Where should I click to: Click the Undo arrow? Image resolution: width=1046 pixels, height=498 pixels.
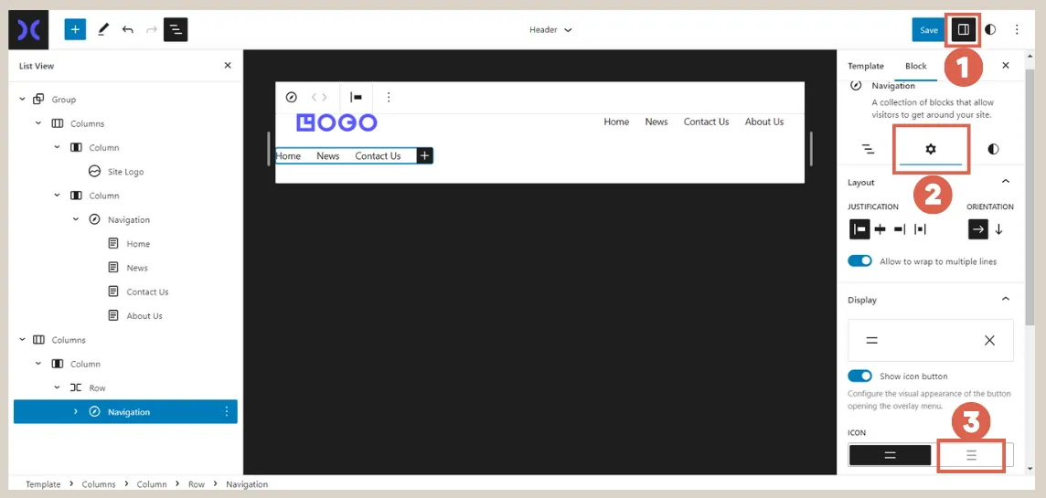127,29
